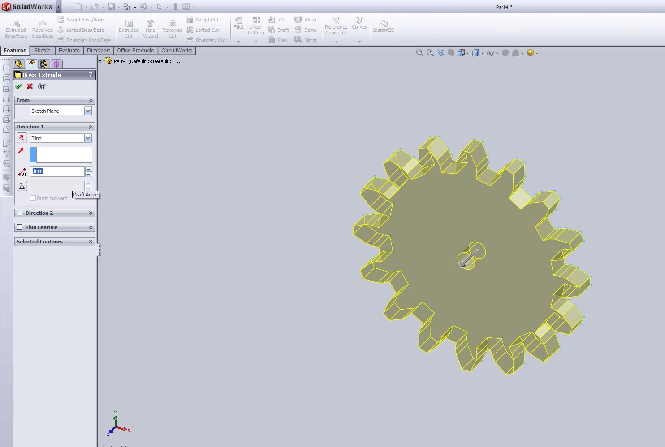This screenshot has width=665, height=447.
Task: Open the Print dropdown arrow
Action: pyautogui.click(x=134, y=7)
